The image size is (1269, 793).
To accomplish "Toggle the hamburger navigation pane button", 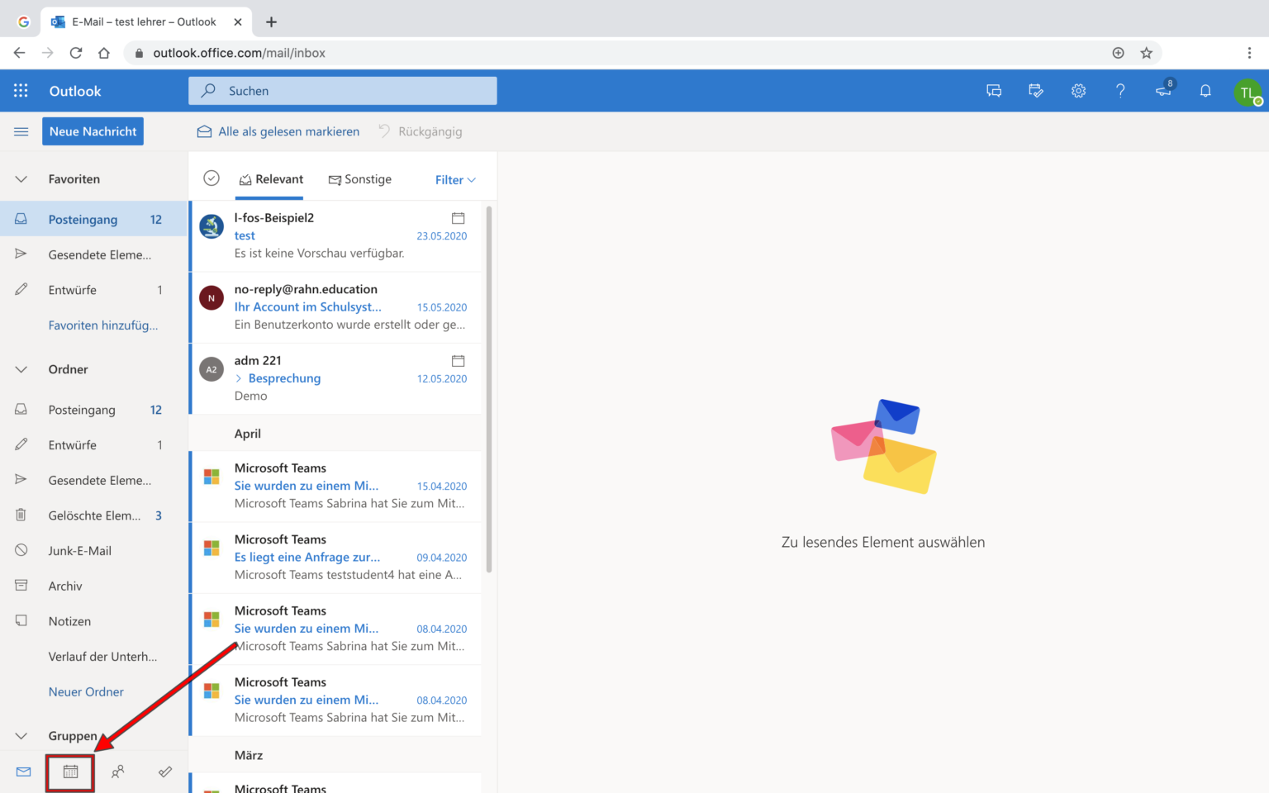I will (x=21, y=131).
